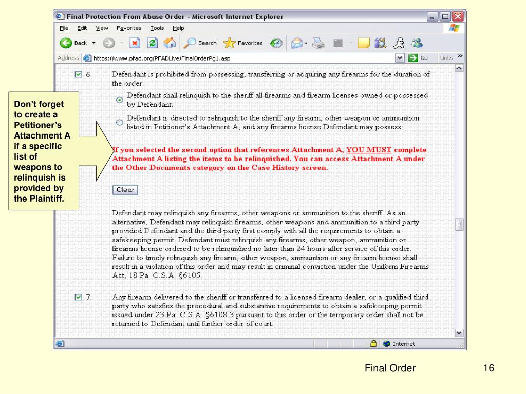This screenshot has width=526, height=394.
Task: Click the Stop loading icon
Action: pyautogui.click(x=135, y=43)
